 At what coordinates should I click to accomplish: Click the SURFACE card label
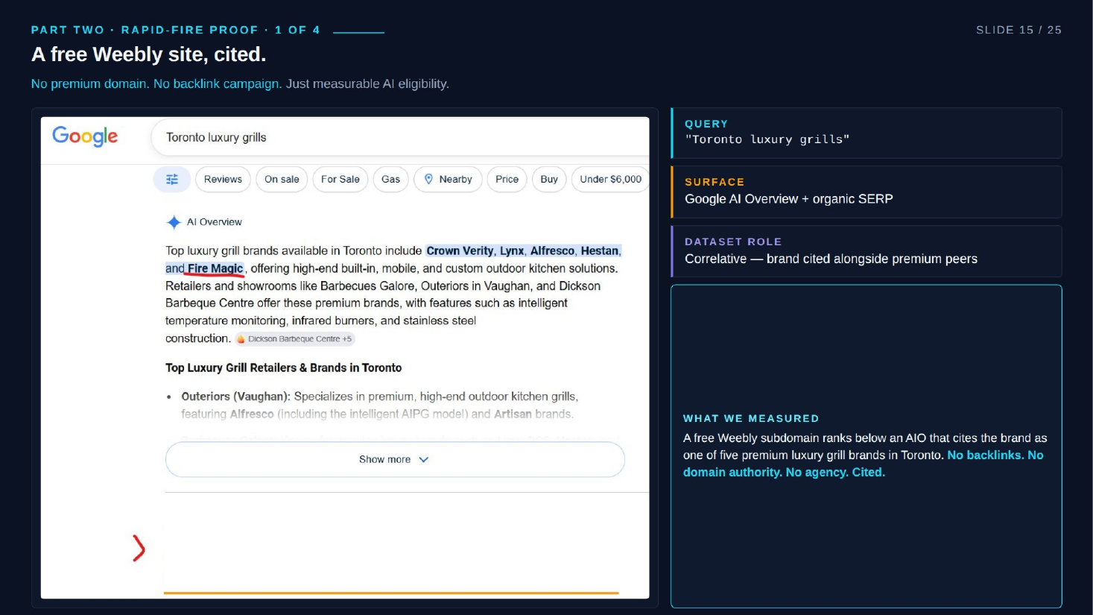pyautogui.click(x=715, y=182)
